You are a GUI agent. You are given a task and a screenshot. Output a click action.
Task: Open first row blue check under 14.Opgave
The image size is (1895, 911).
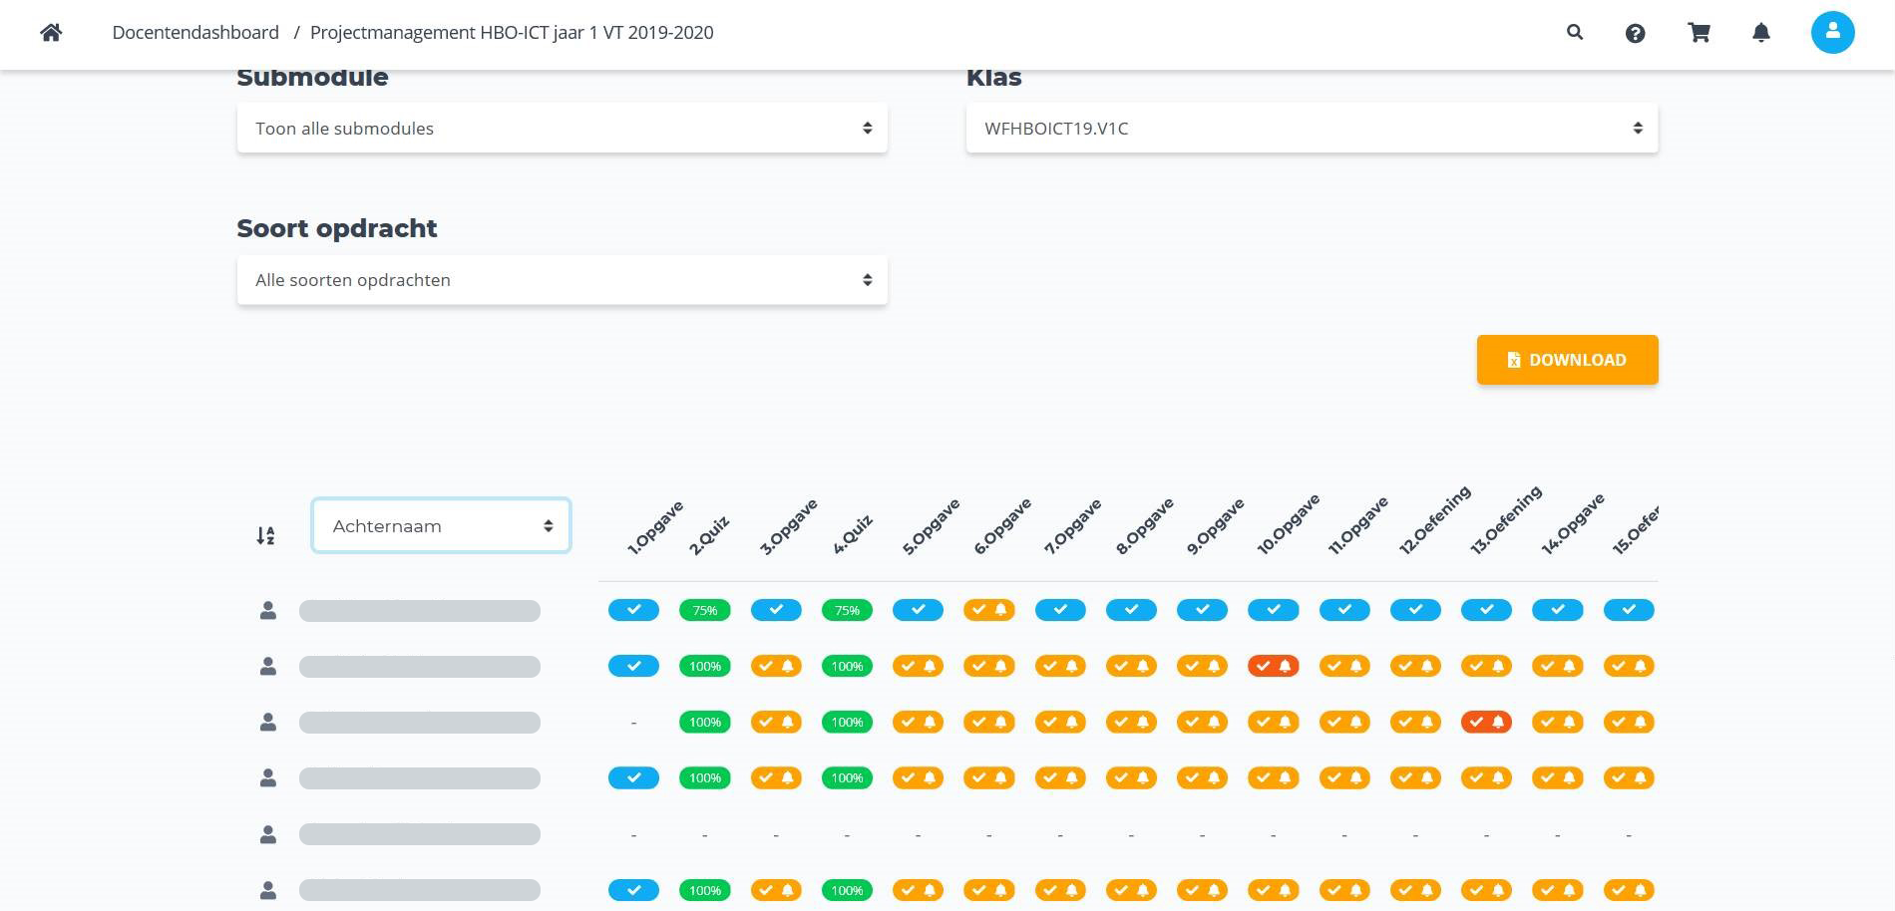(1558, 610)
